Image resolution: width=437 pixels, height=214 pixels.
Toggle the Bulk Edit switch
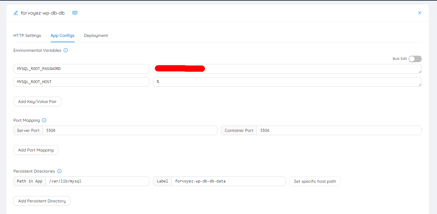click(415, 59)
